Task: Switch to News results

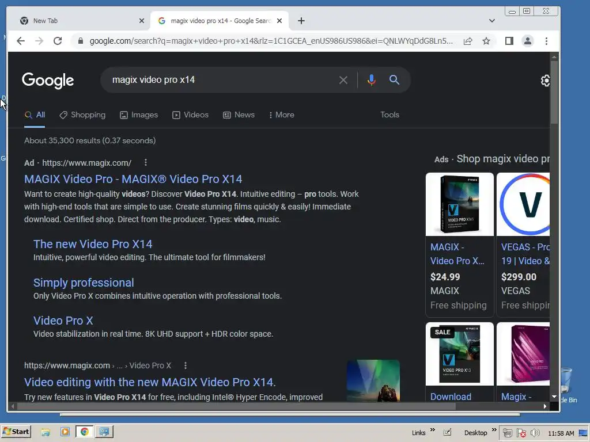Action: point(239,115)
